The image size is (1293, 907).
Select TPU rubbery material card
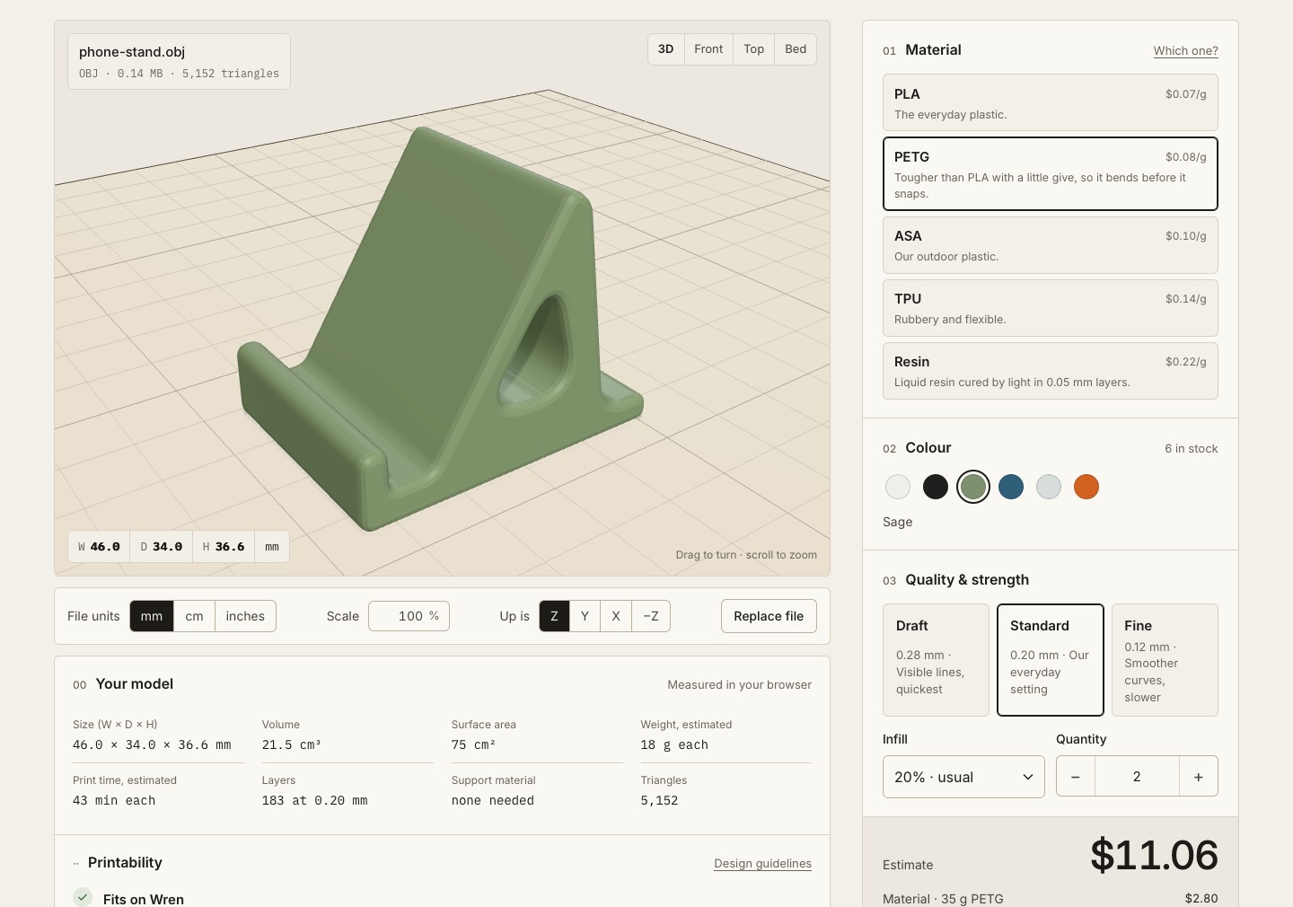pyautogui.click(x=1051, y=307)
